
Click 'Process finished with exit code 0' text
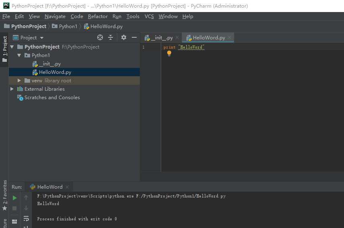click(x=77, y=219)
